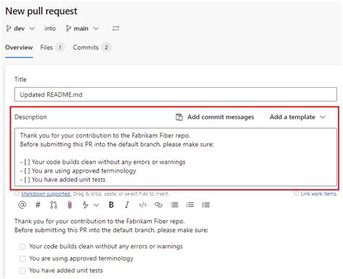The image size is (343, 279).
Task: Click the swap branches arrows icon
Action: tap(116, 28)
